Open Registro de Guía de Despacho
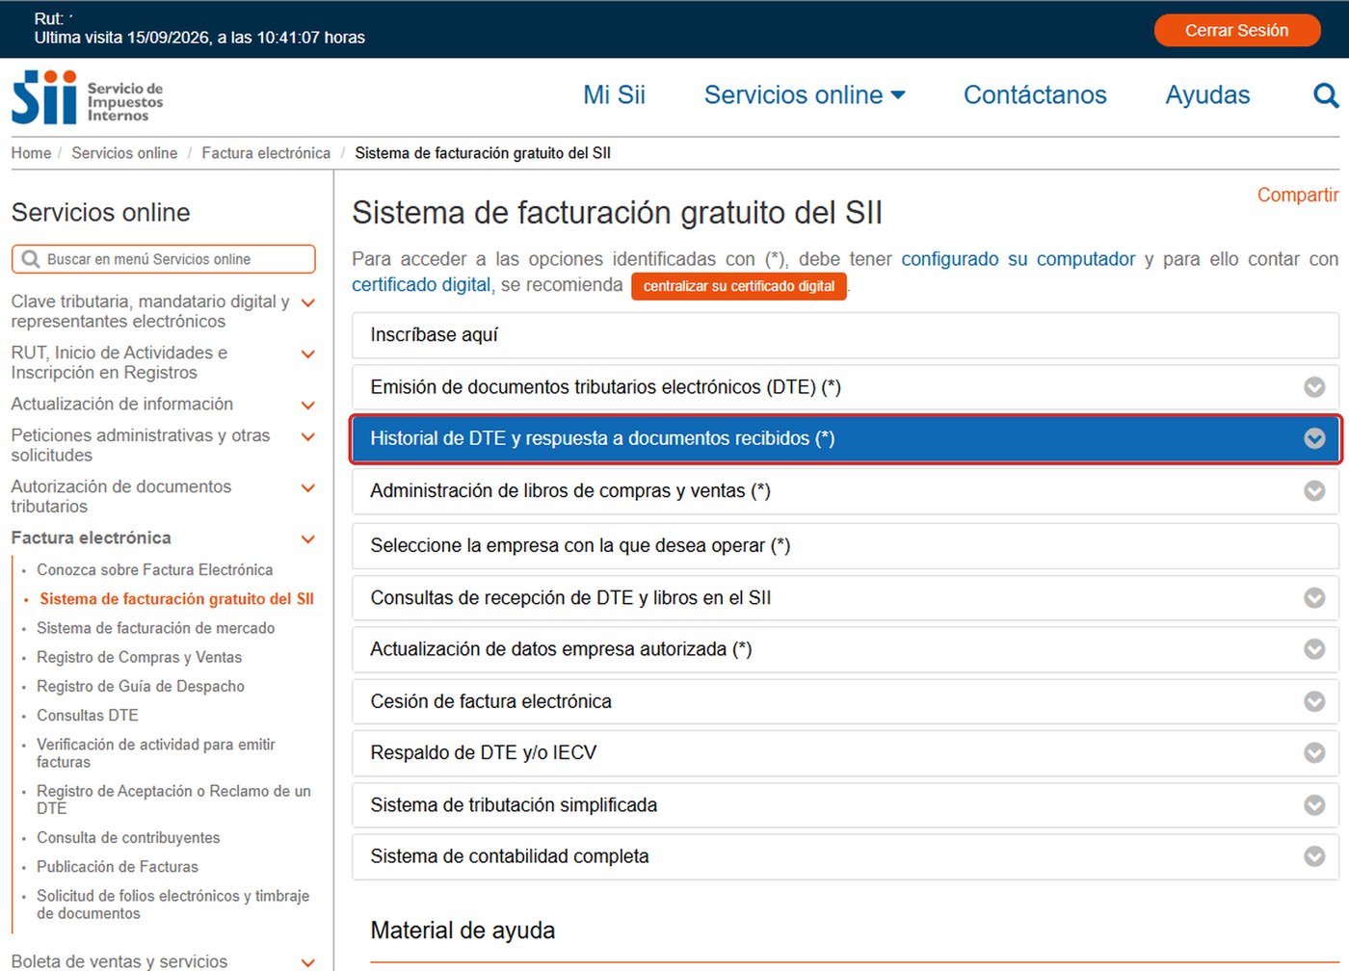Screen dimensions: 1349x971 pos(141,686)
